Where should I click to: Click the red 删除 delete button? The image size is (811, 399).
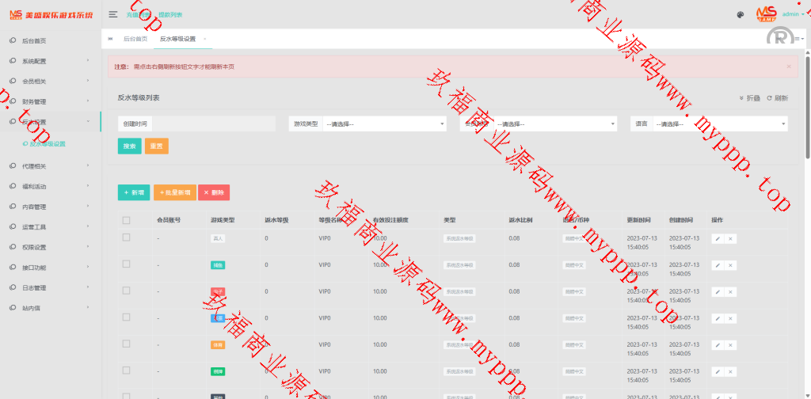pyautogui.click(x=213, y=192)
